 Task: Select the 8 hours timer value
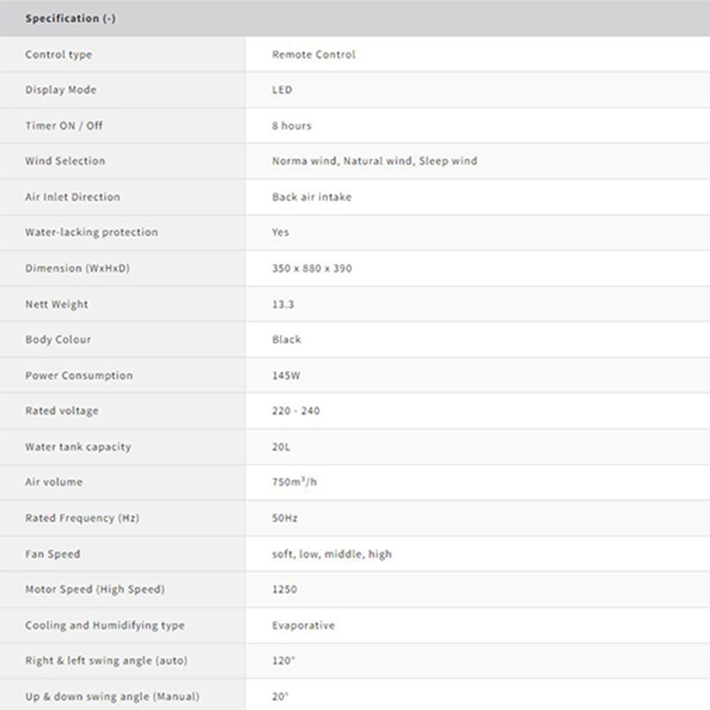click(x=292, y=126)
